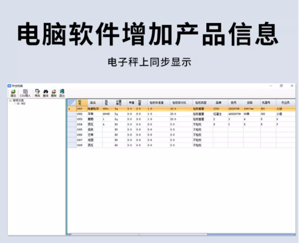Screen dimensions: 299x243
Task: Select all rows via grid corner triangle
Action: click(x=72, y=103)
